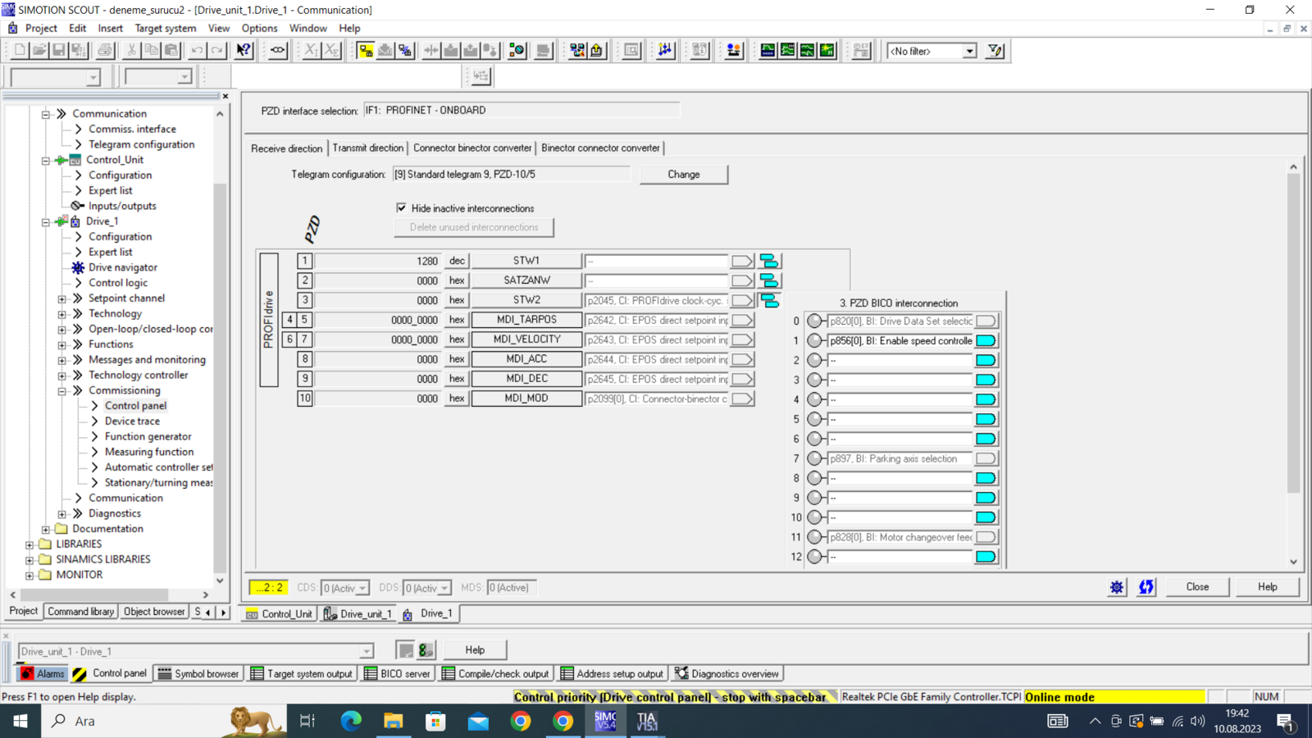Viewport: 1312px width, 738px height.
Task: Open the DDS dropdown
Action: click(444, 588)
